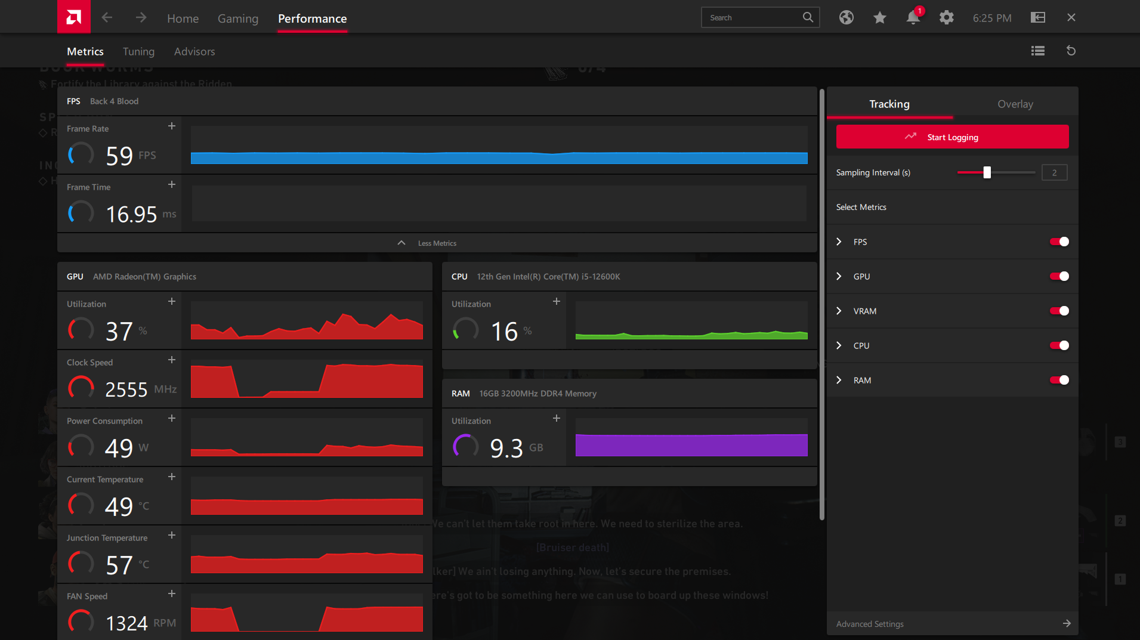Go back with the left arrow icon
This screenshot has width=1140, height=640.
coord(107,18)
